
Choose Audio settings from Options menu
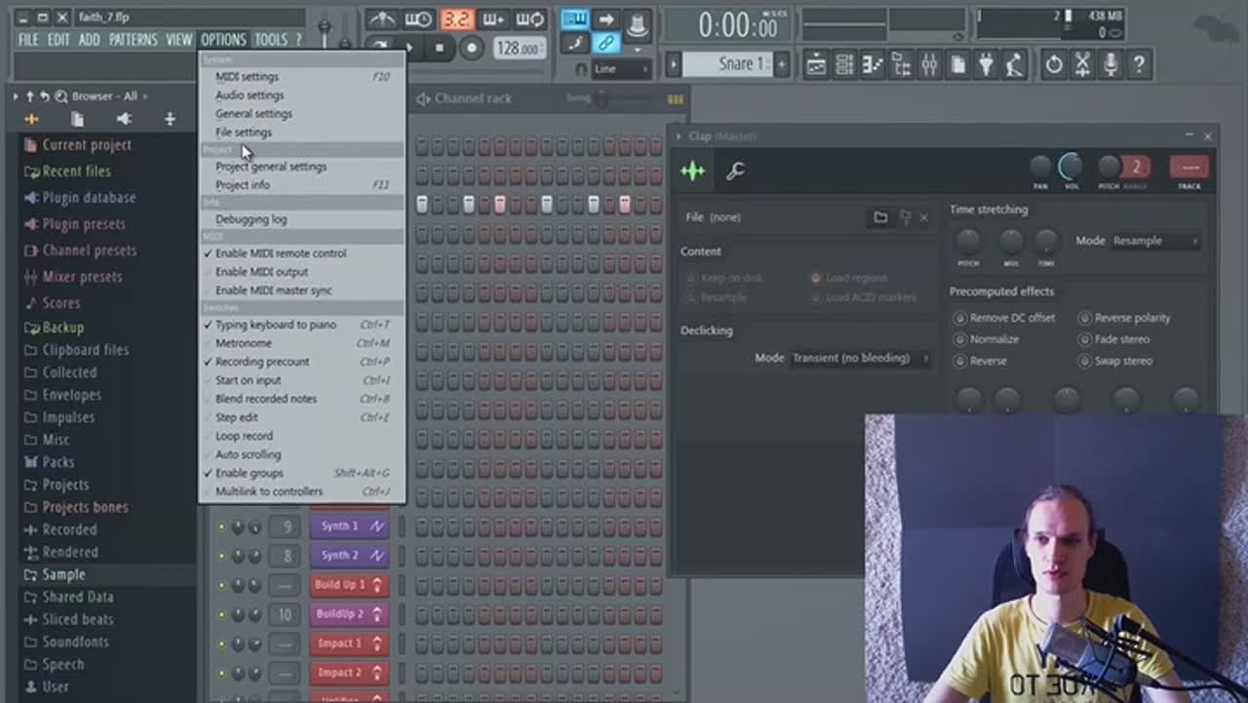coord(250,96)
